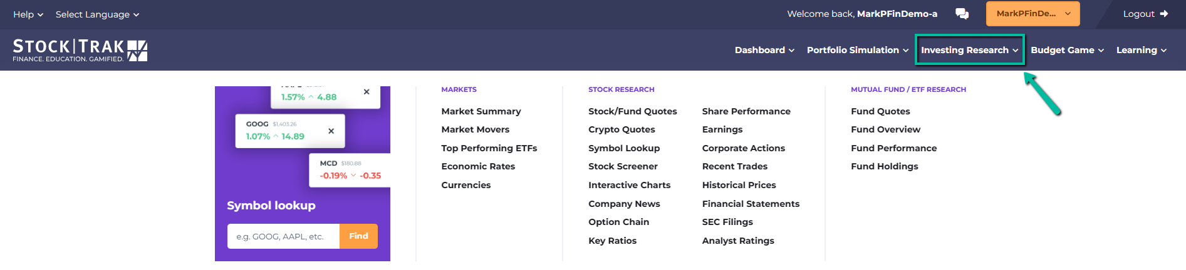The width and height of the screenshot is (1186, 270).
Task: Open the chat messages icon
Action: pyautogui.click(x=962, y=14)
